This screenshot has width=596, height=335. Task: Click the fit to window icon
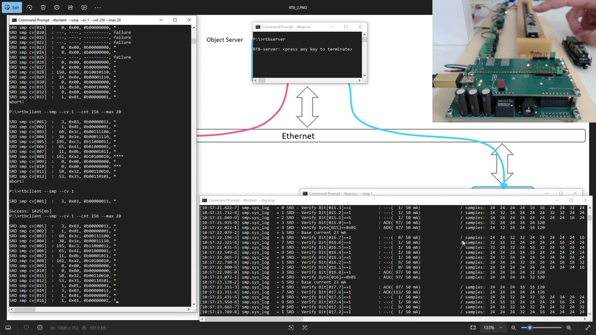(x=473, y=328)
